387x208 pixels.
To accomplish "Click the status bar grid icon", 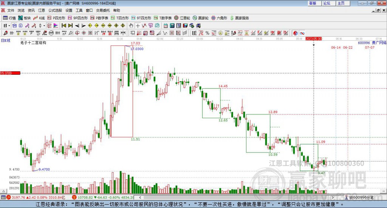I will (x=3, y=197).
